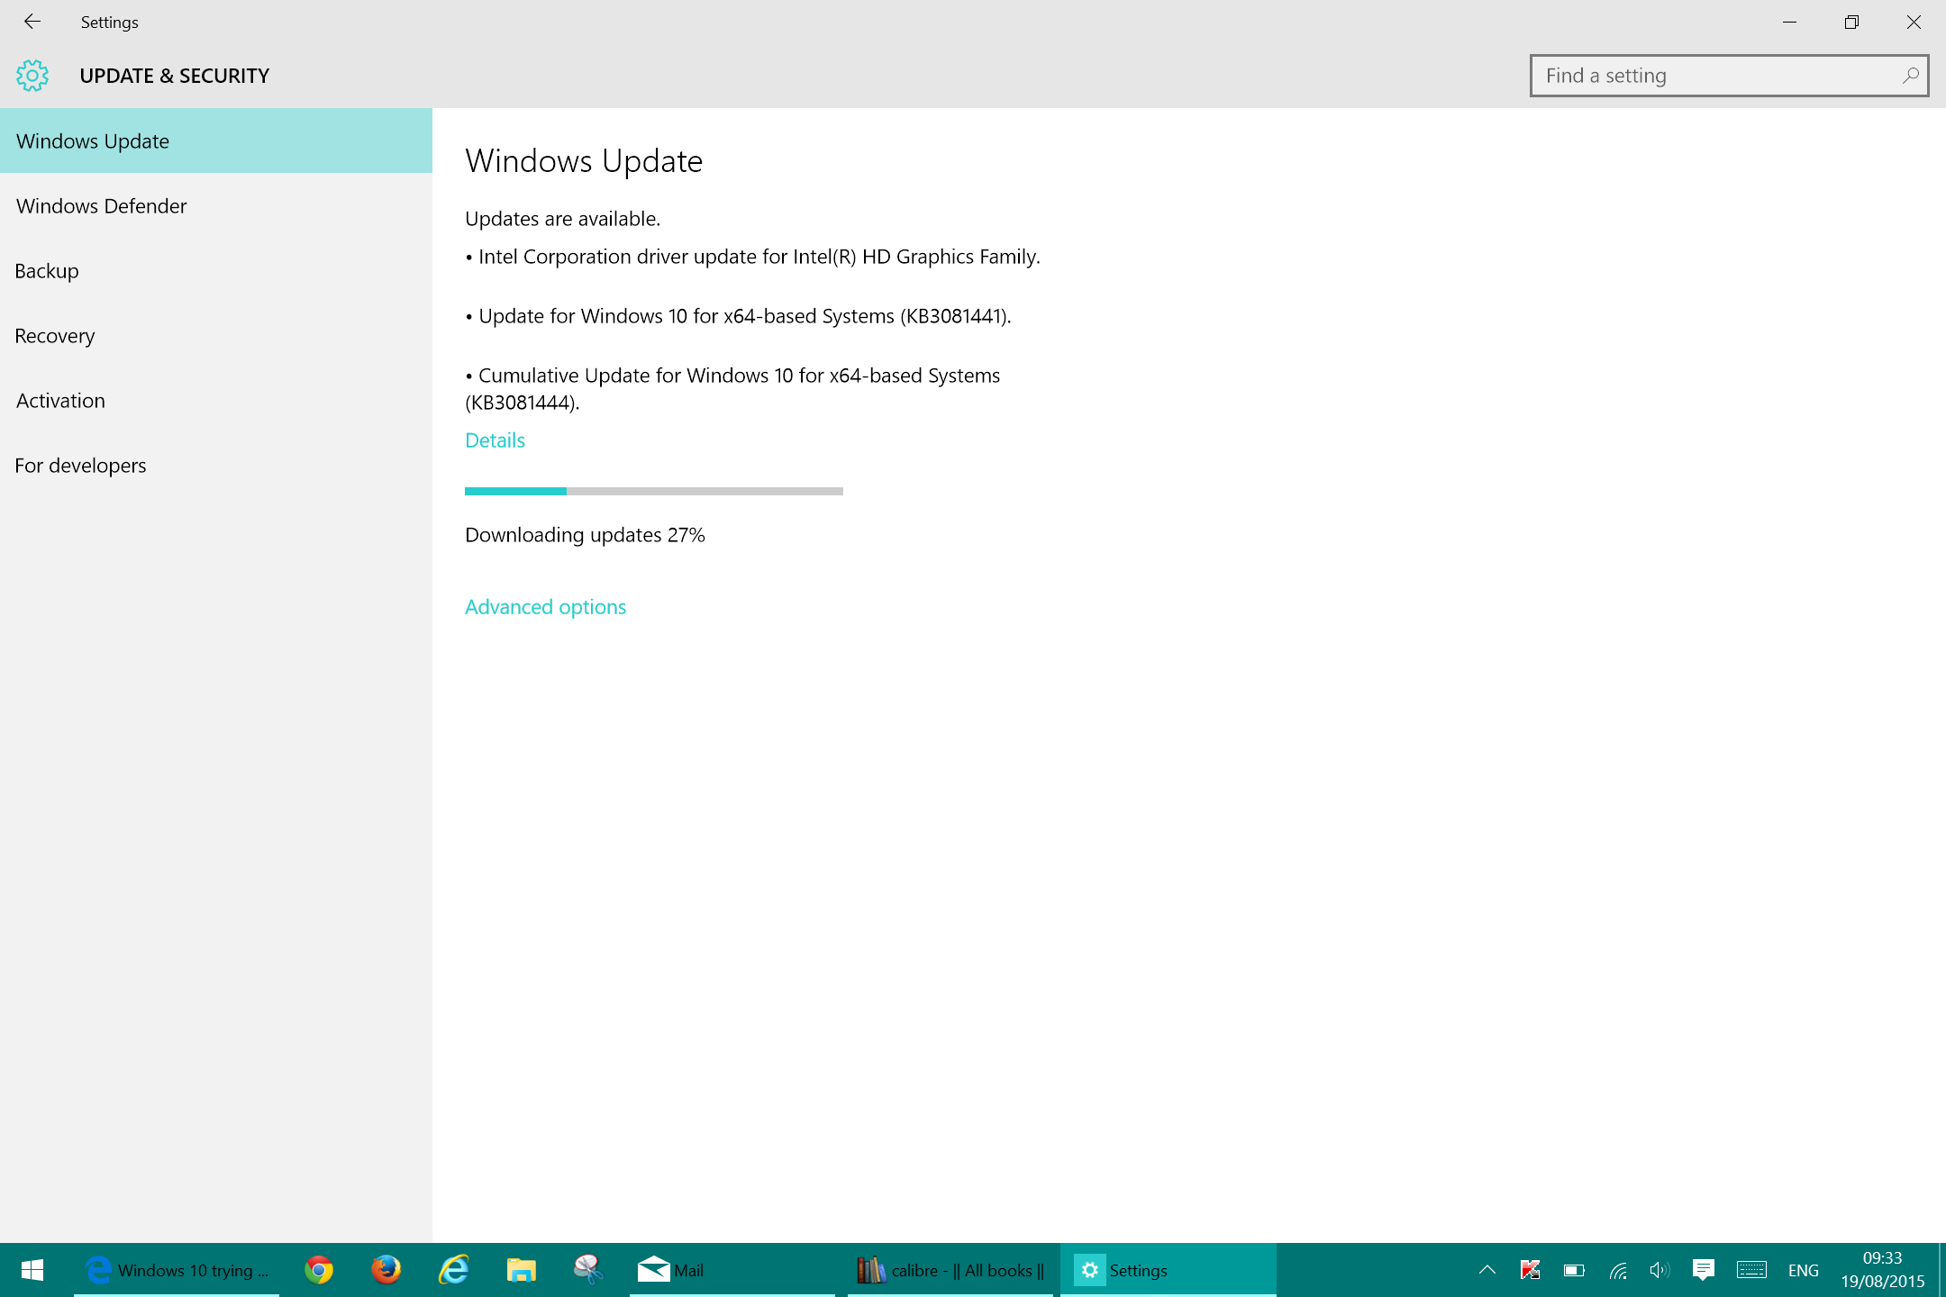
Task: Open Advanced options link
Action: [545, 607]
